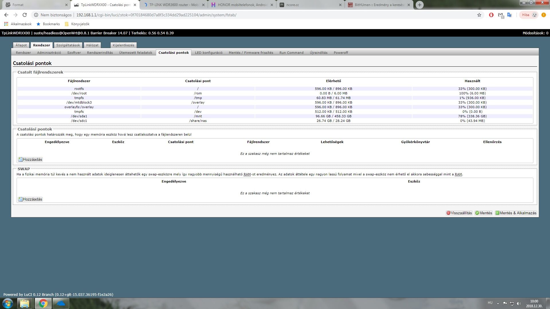Image resolution: width=550 pixels, height=309 pixels.
Task: Open the Hálózat menu tab
Action: (92, 45)
